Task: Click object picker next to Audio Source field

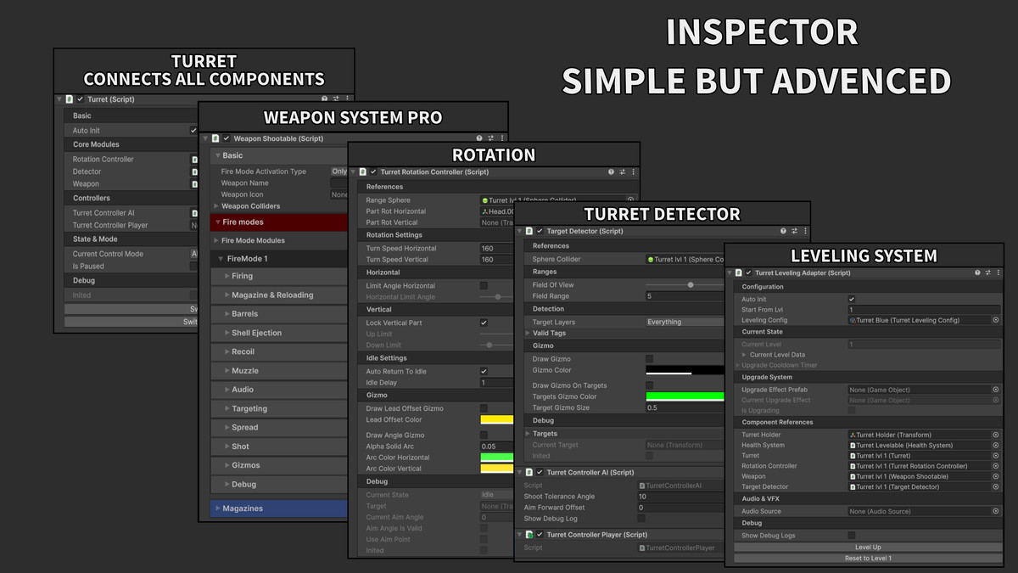Action: point(996,511)
